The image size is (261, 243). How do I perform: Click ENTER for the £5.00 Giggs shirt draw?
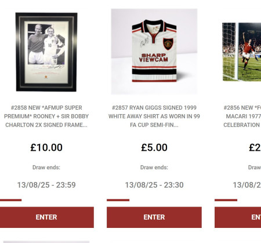tap(154, 217)
